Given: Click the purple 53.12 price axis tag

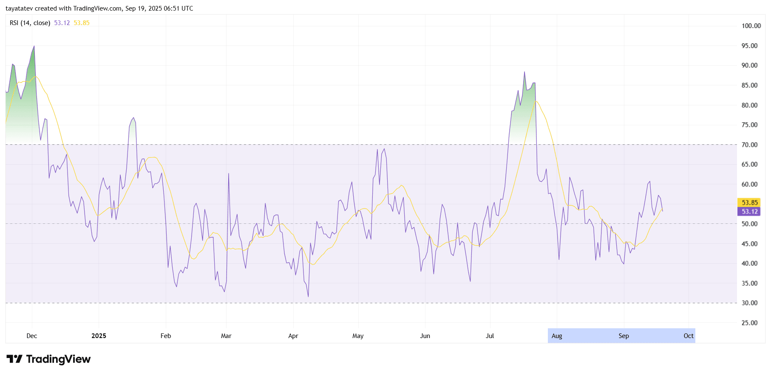Looking at the screenshot, I should tap(749, 211).
